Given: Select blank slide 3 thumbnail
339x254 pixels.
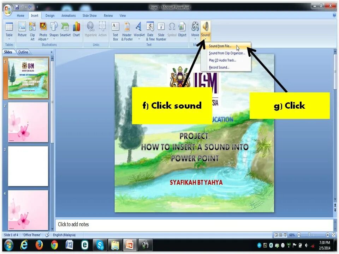Looking at the screenshot, I should click(x=28, y=166).
